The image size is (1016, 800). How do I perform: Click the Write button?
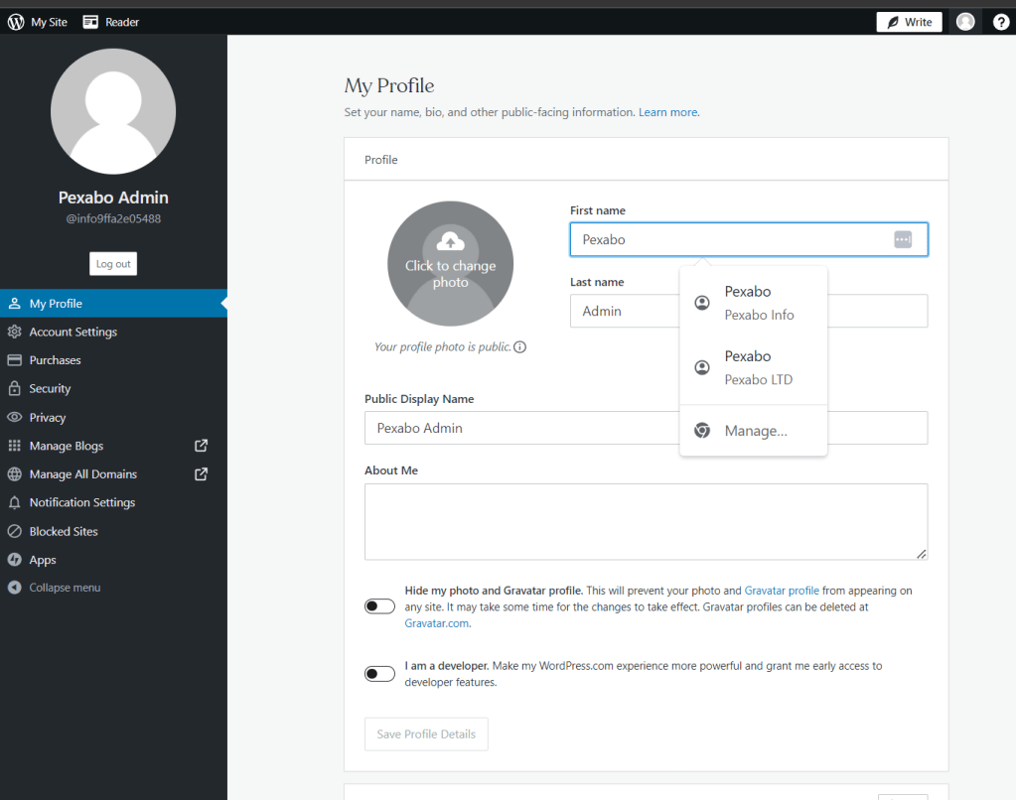tap(909, 22)
